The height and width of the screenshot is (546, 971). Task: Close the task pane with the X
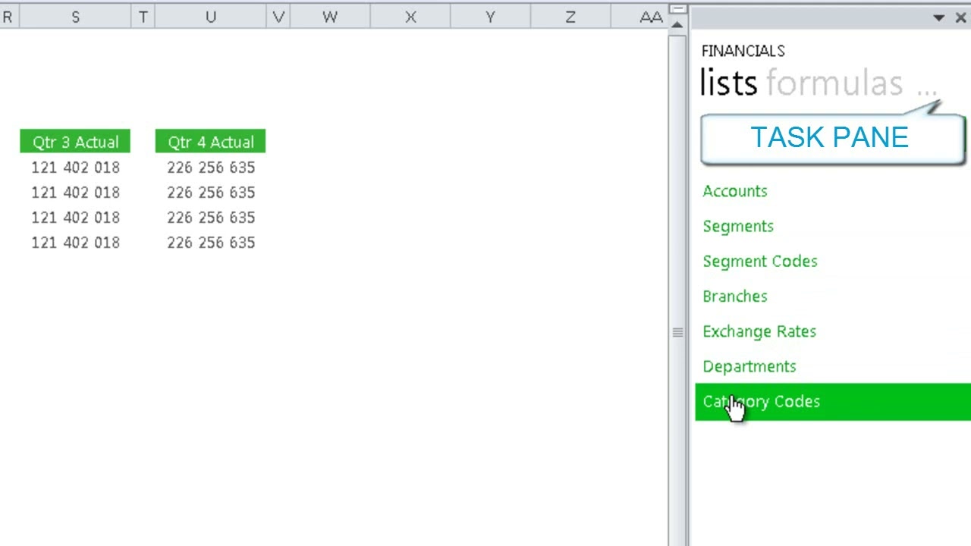[960, 17]
